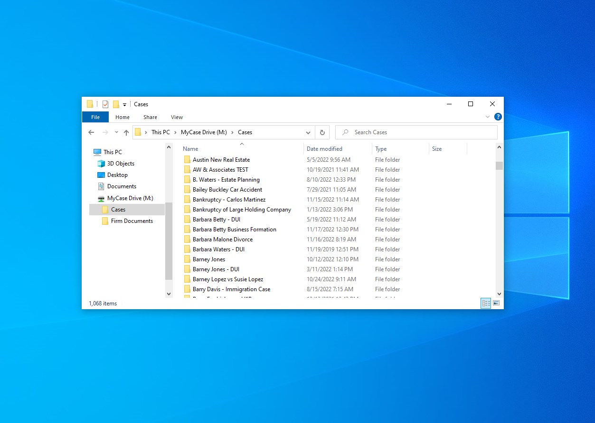
Task: Switch to the Share tab
Action: click(150, 117)
